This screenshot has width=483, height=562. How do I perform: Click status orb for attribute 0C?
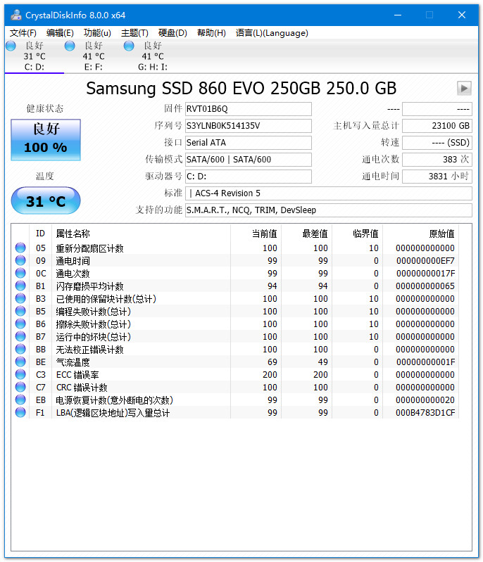(20, 273)
